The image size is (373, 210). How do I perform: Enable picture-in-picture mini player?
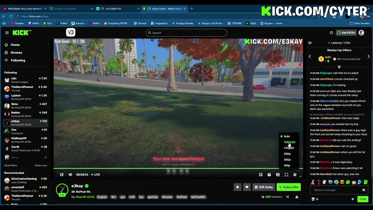[x=261, y=174]
